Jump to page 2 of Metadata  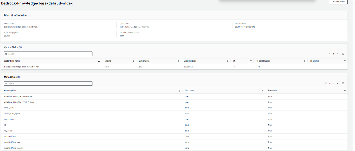tap(334, 83)
